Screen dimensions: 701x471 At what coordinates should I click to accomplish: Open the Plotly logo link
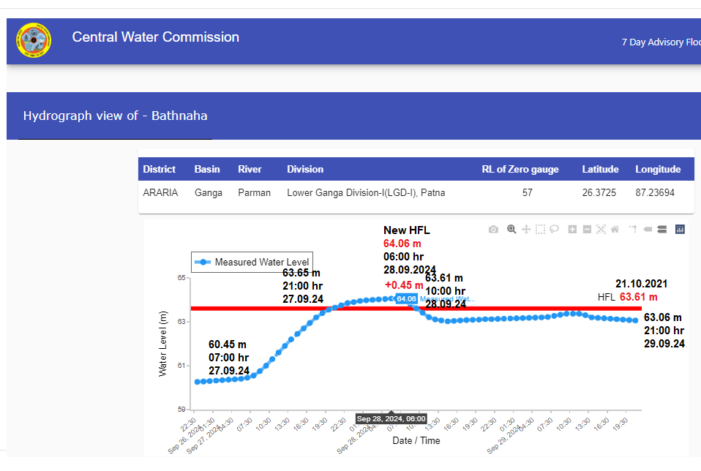[x=680, y=230]
